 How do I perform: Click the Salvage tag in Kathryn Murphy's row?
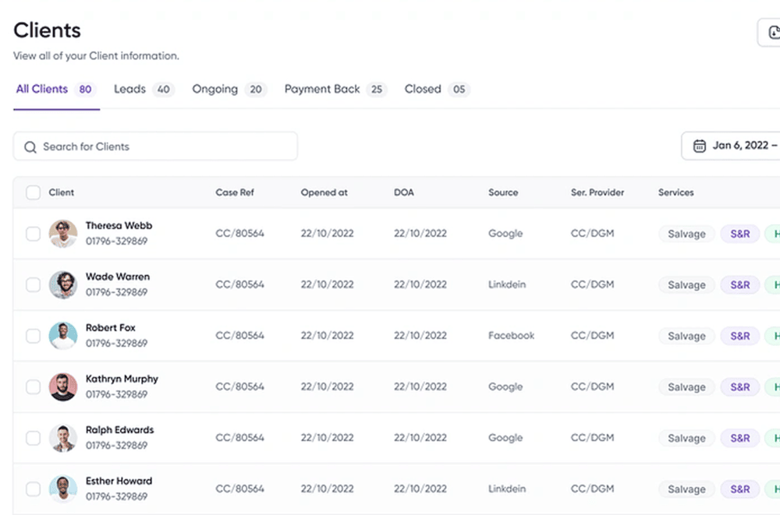686,387
